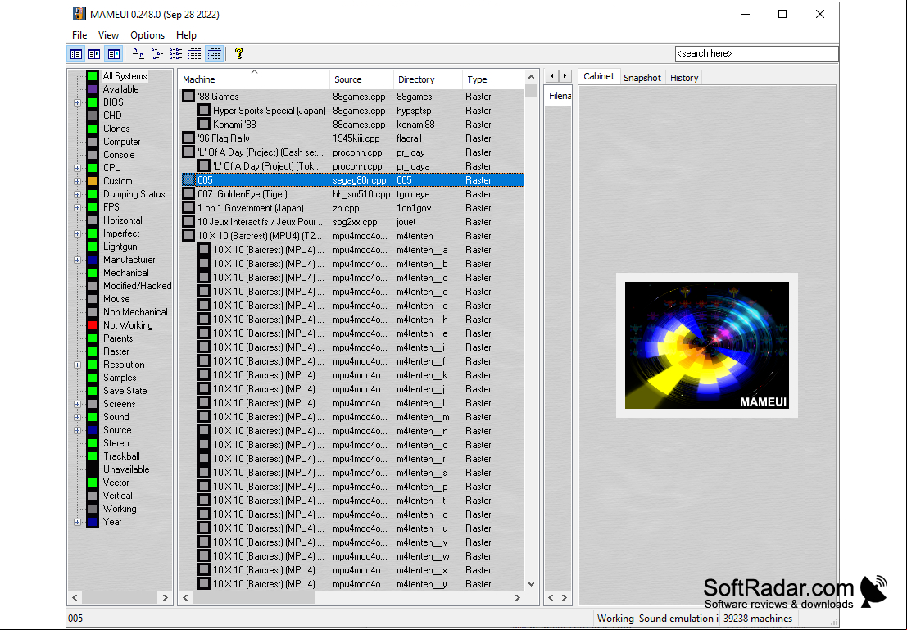Screen dimensions: 907x630
Task: Select the row with directory m4tenten__k
Action: pyautogui.click(x=353, y=375)
